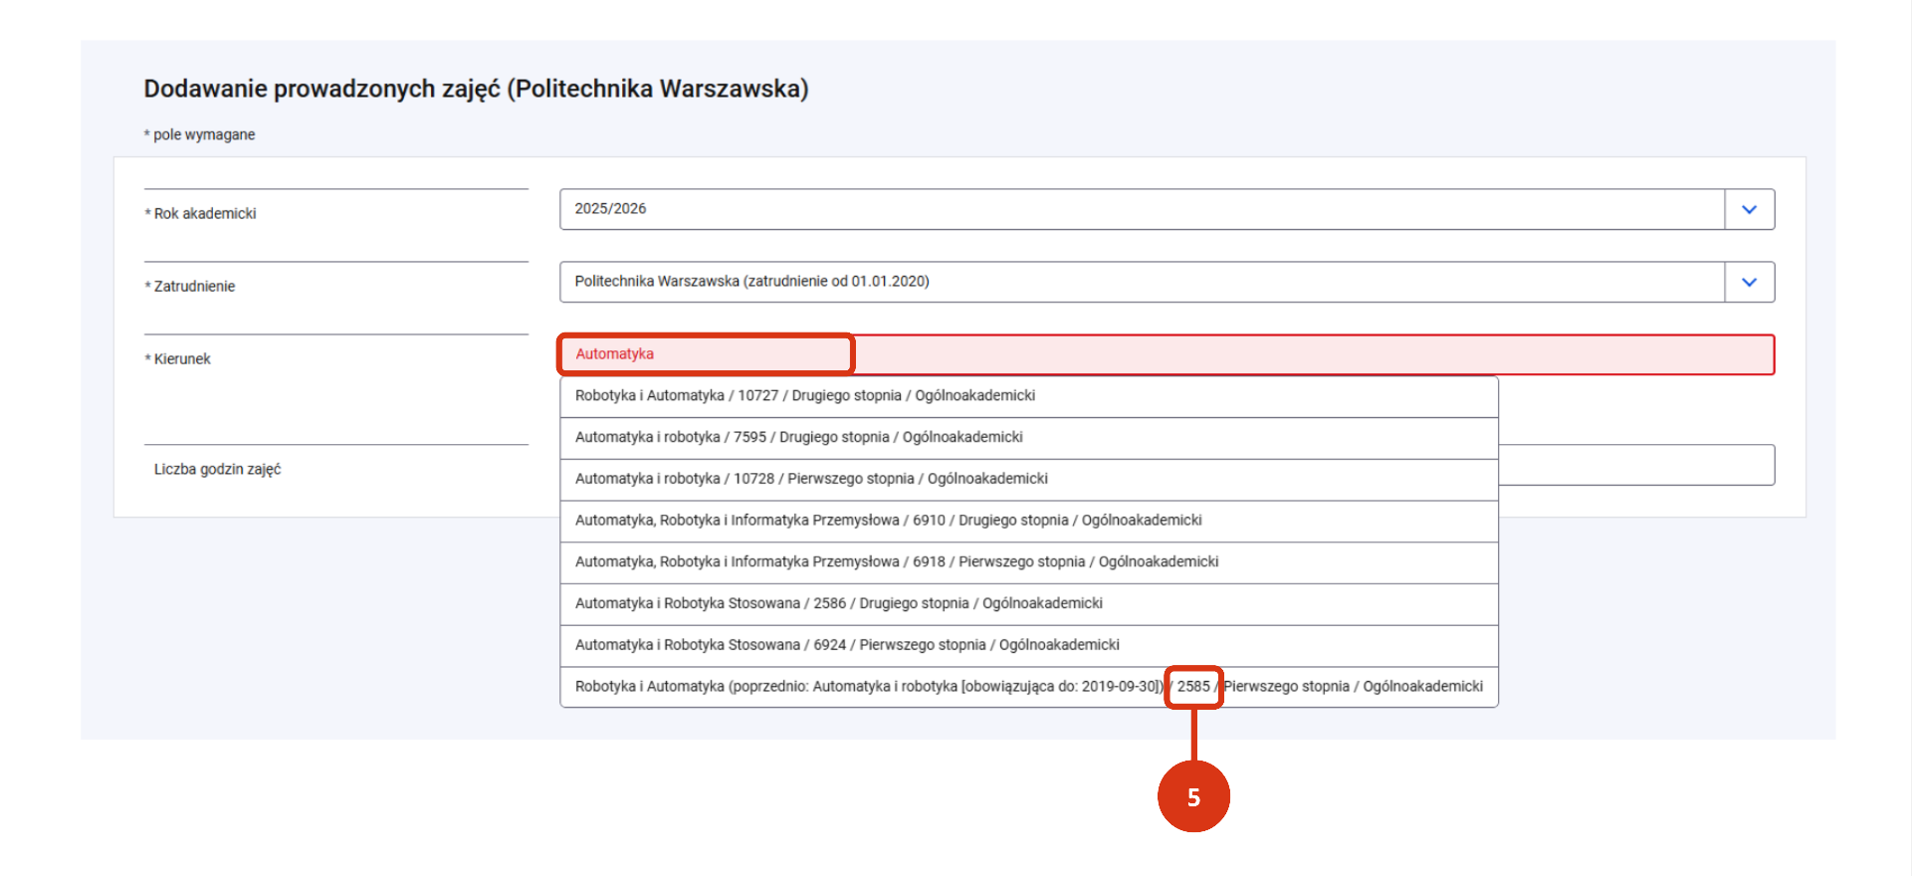Select the option with code 2585
1912x876 pixels.
pos(1029,687)
